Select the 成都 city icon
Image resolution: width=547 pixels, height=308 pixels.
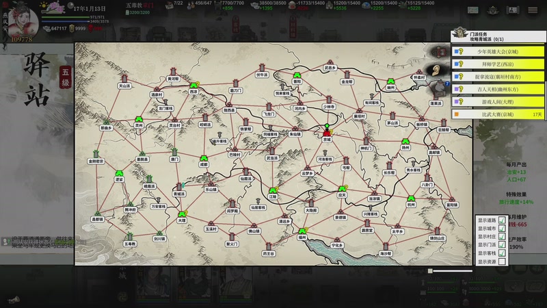(x=204, y=159)
